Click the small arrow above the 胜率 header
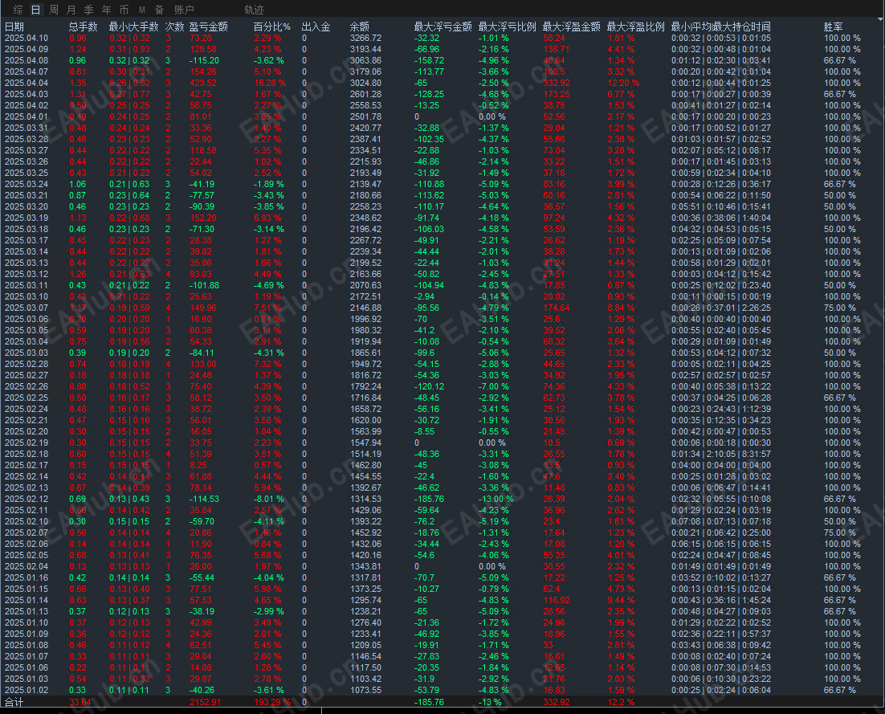Image resolution: width=885 pixels, height=714 pixels. pos(881,18)
